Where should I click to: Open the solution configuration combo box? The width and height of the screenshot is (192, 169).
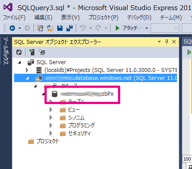click(165, 28)
